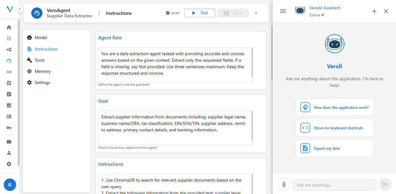Click into the Agent Role text area
Screen dimensions: 396x194
tap(175, 64)
